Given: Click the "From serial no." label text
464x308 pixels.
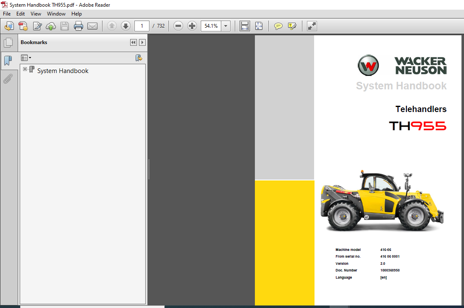Looking at the screenshot, I should click(348, 256).
